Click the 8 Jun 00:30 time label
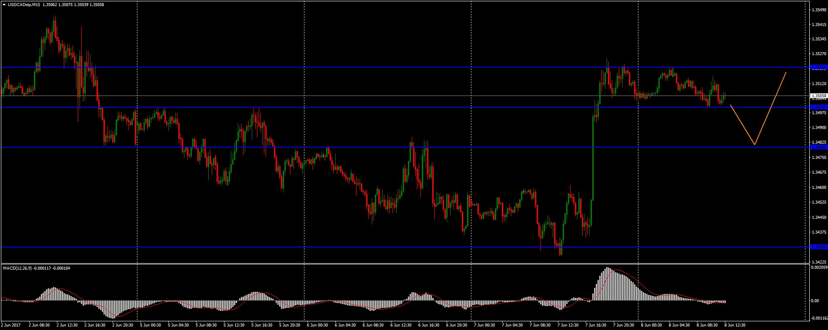Image resolution: width=828 pixels, height=330 pixels. [x=652, y=325]
